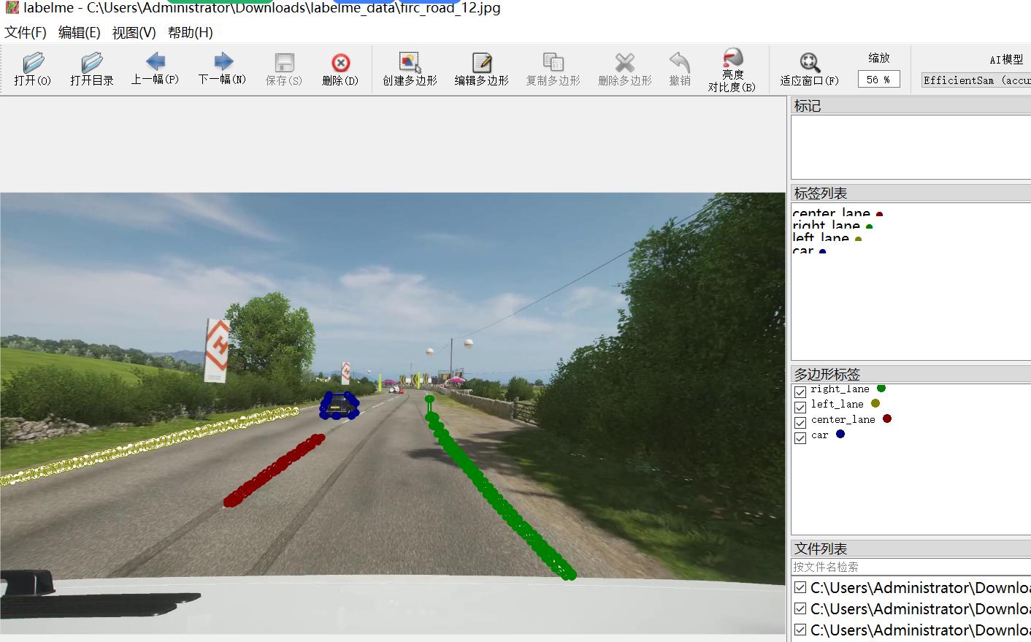Open the 文件(F) menu
This screenshot has width=1031, height=642.
[x=26, y=33]
